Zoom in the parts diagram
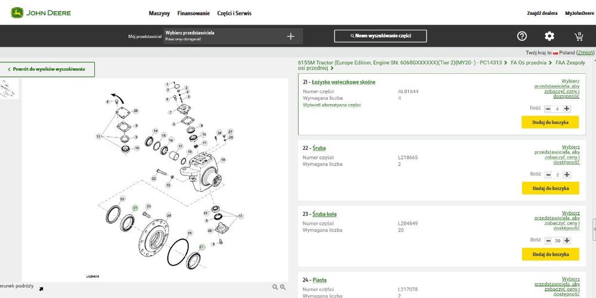Image resolution: width=596 pixels, height=298 pixels. click(283, 287)
